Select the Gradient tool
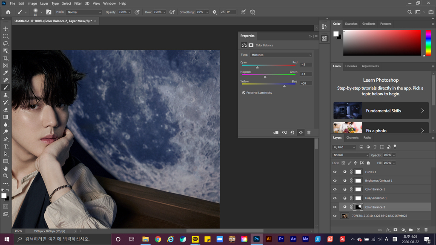Viewport: 436px width, 245px height. (x=6, y=117)
